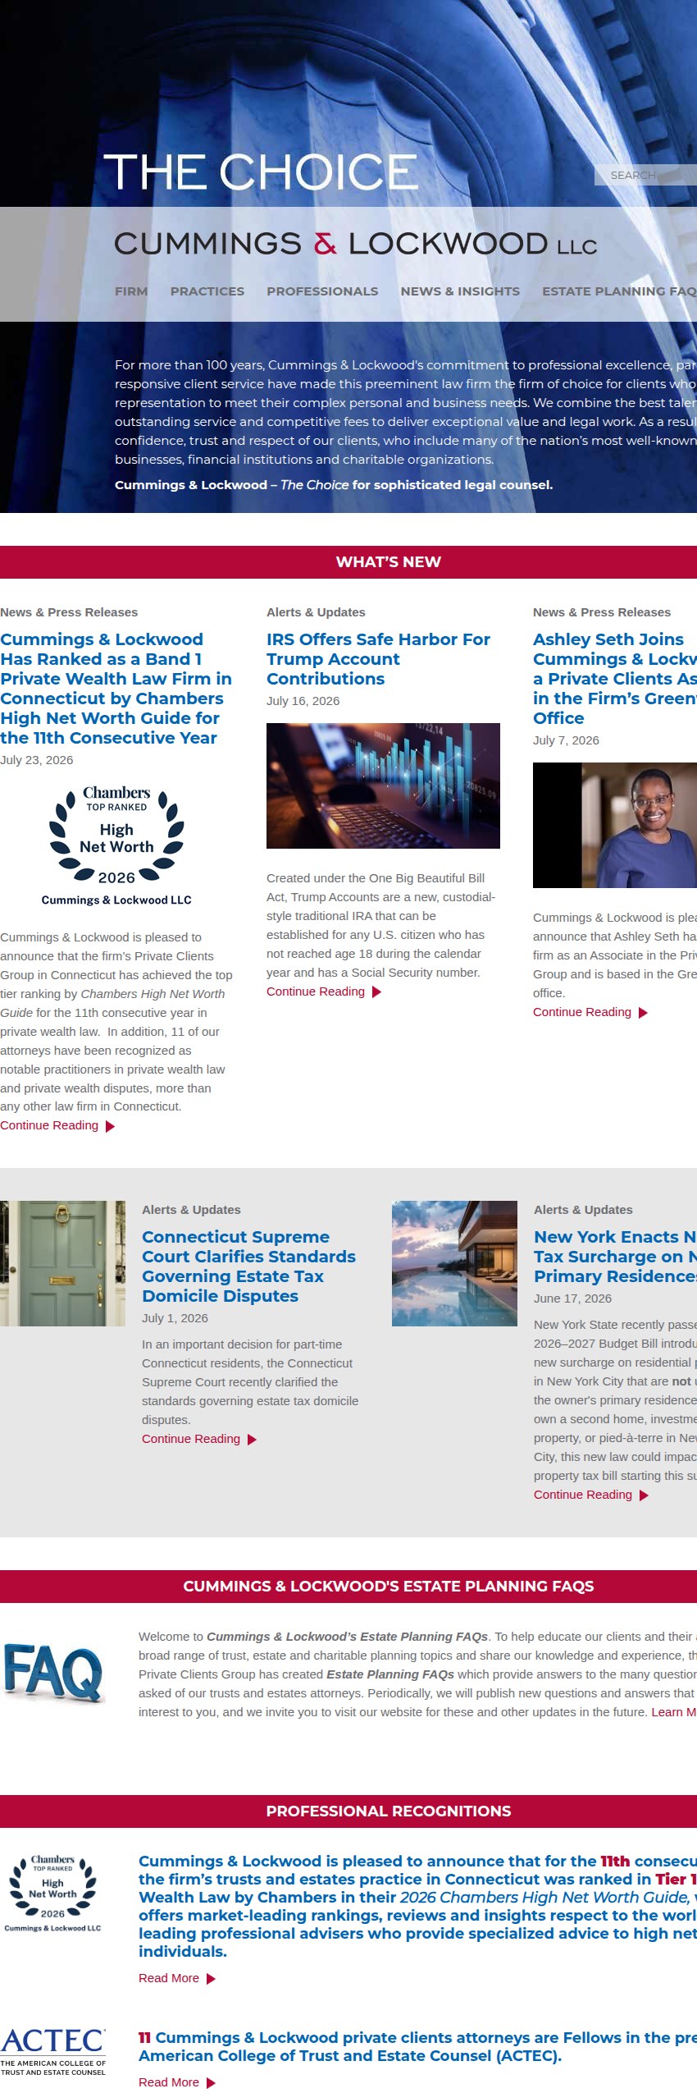Image resolution: width=697 pixels, height=2093 pixels.
Task: Click Read More under Chambers recognition
Action: coord(169,1978)
